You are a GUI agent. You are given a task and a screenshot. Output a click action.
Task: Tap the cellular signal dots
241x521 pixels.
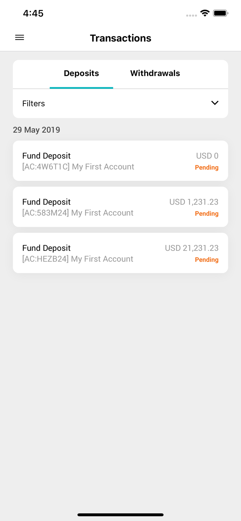pyautogui.click(x=191, y=15)
